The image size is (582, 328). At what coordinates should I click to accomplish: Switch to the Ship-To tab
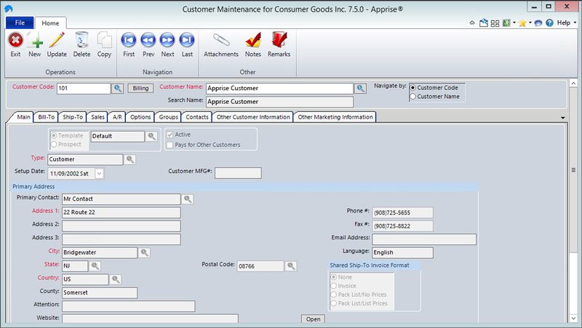click(x=73, y=117)
